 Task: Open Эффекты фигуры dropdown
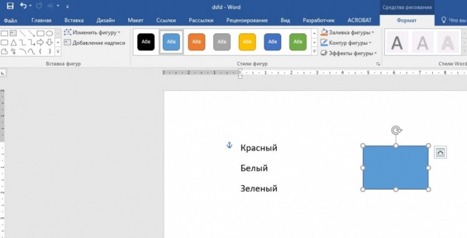[x=348, y=54]
